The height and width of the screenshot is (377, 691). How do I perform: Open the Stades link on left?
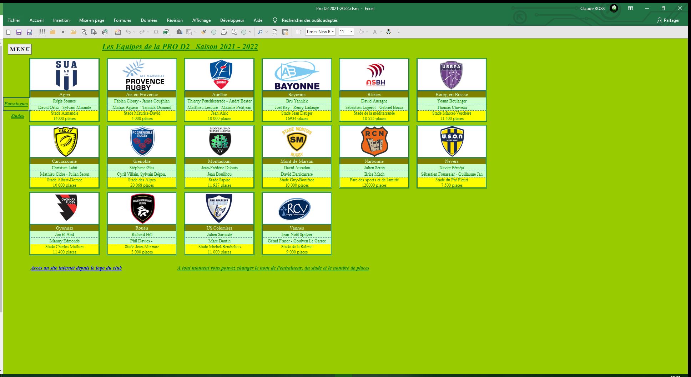17,116
